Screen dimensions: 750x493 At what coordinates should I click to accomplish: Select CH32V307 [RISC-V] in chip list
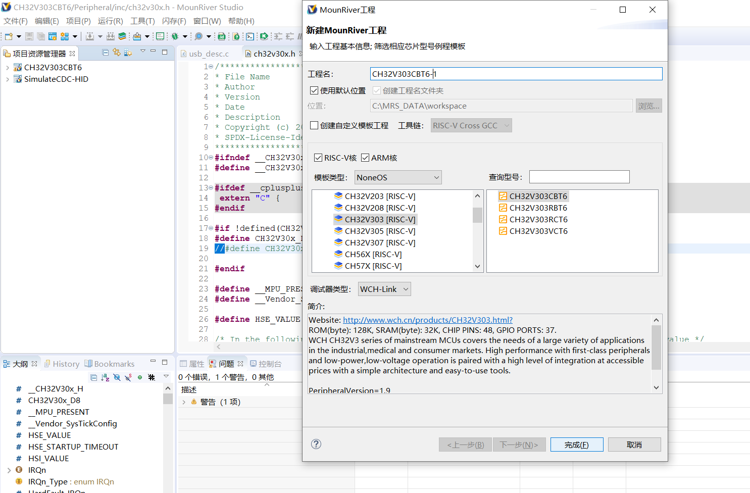[375, 242]
